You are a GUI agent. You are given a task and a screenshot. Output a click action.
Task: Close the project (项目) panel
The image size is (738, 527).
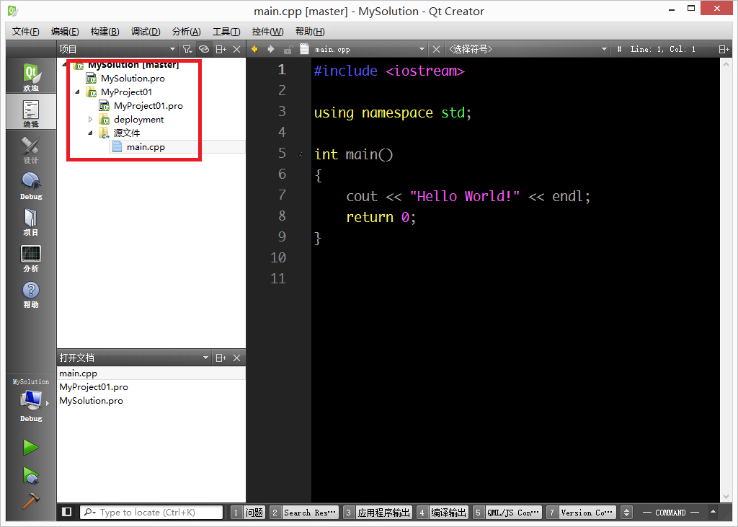pos(236,49)
